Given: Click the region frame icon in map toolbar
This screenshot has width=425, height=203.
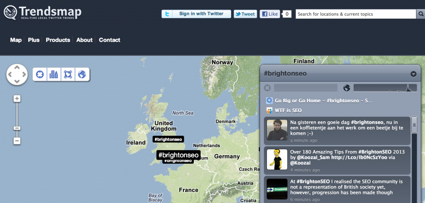Looking at the screenshot, I should coord(68,74).
